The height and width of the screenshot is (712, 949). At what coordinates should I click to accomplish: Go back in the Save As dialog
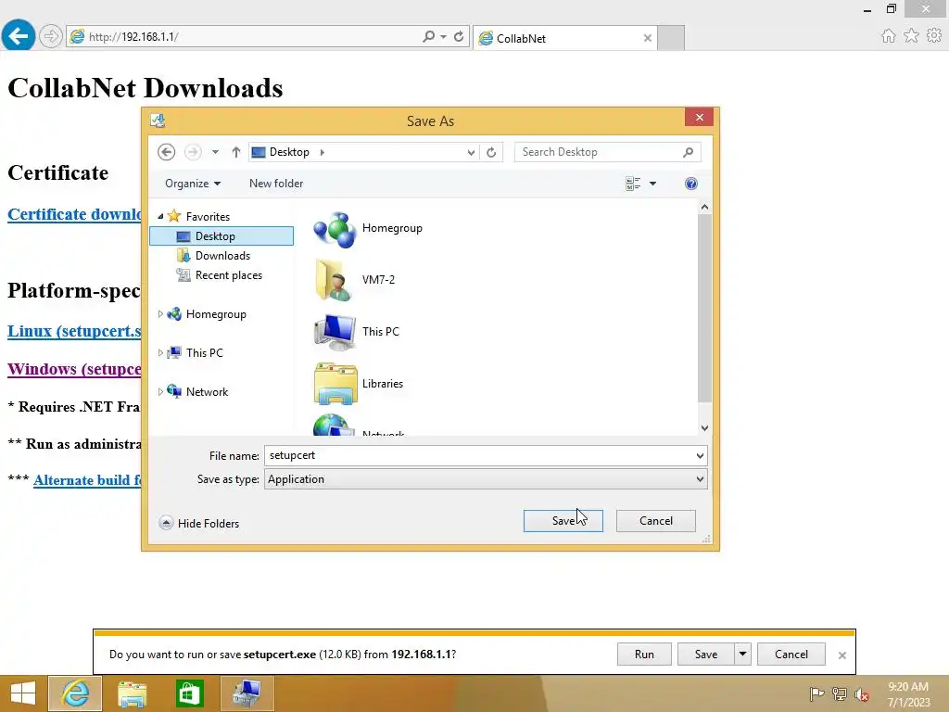(167, 152)
